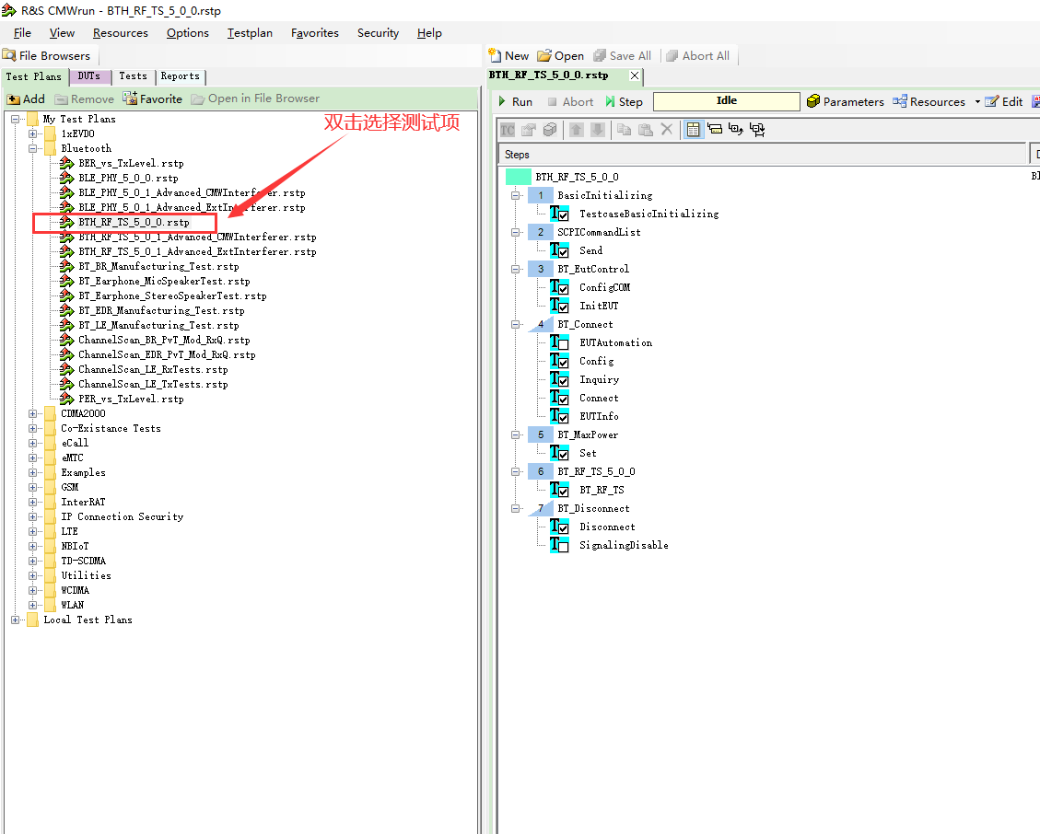Image resolution: width=1040 pixels, height=834 pixels.
Task: Open the Resources dropdown arrow
Action: 977,101
